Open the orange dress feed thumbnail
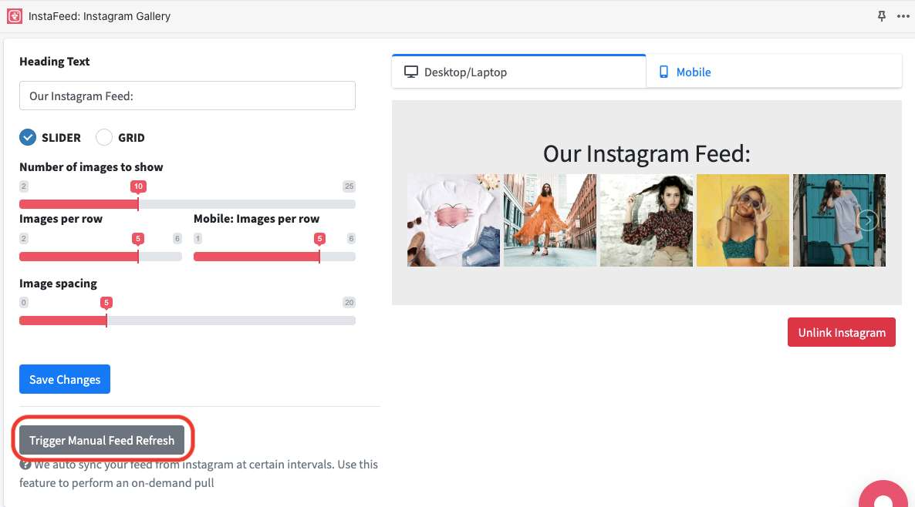915x507 pixels. pos(550,220)
